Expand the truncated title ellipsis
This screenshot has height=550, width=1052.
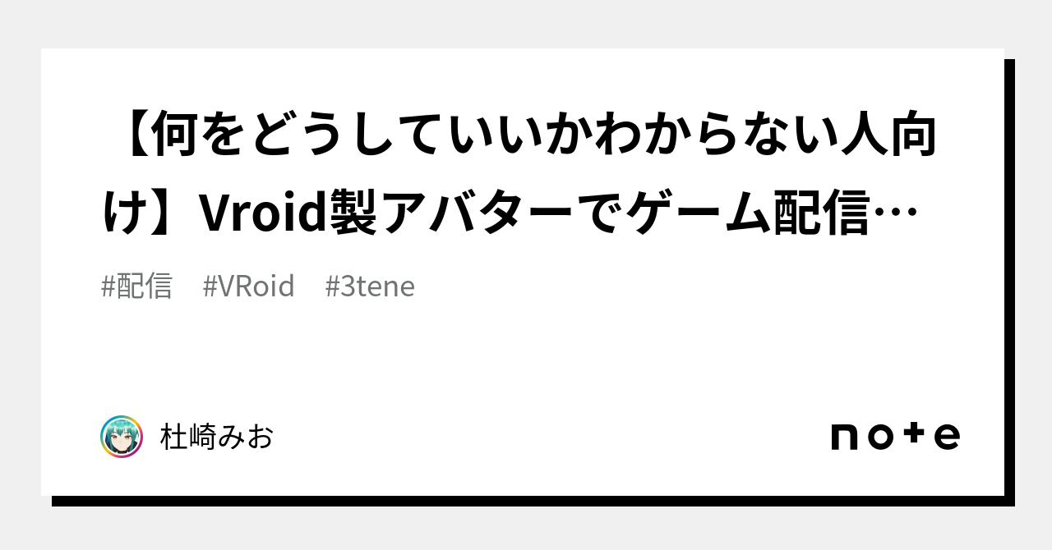(897, 215)
